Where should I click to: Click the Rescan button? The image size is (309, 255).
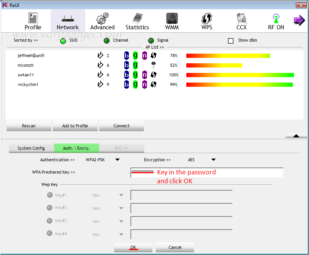tap(29, 126)
